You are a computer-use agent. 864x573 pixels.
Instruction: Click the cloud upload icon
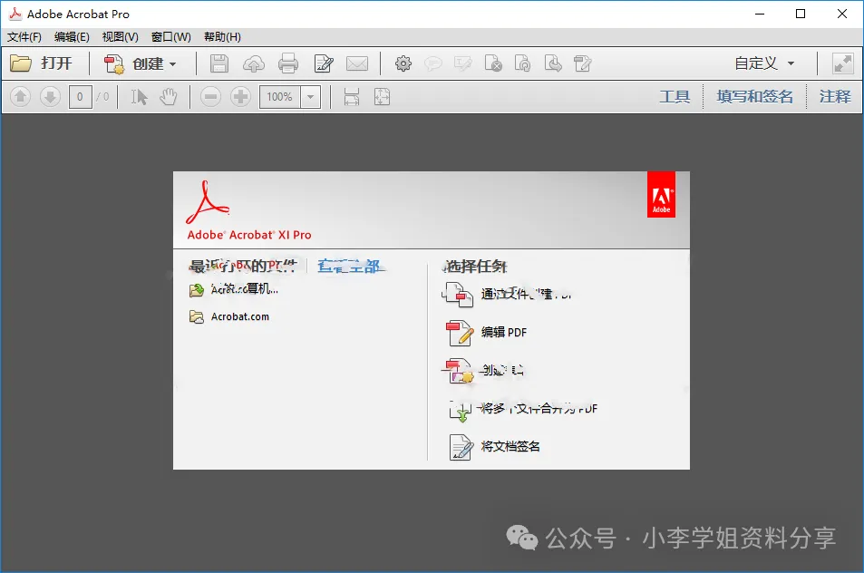click(254, 63)
